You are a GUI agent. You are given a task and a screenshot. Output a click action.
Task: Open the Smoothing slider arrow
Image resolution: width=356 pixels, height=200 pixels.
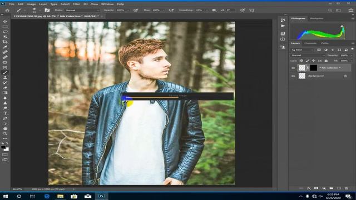[x=206, y=10]
